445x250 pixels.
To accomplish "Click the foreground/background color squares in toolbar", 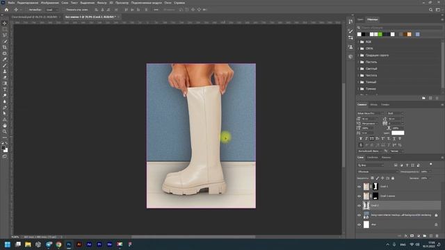I will [x=5, y=149].
